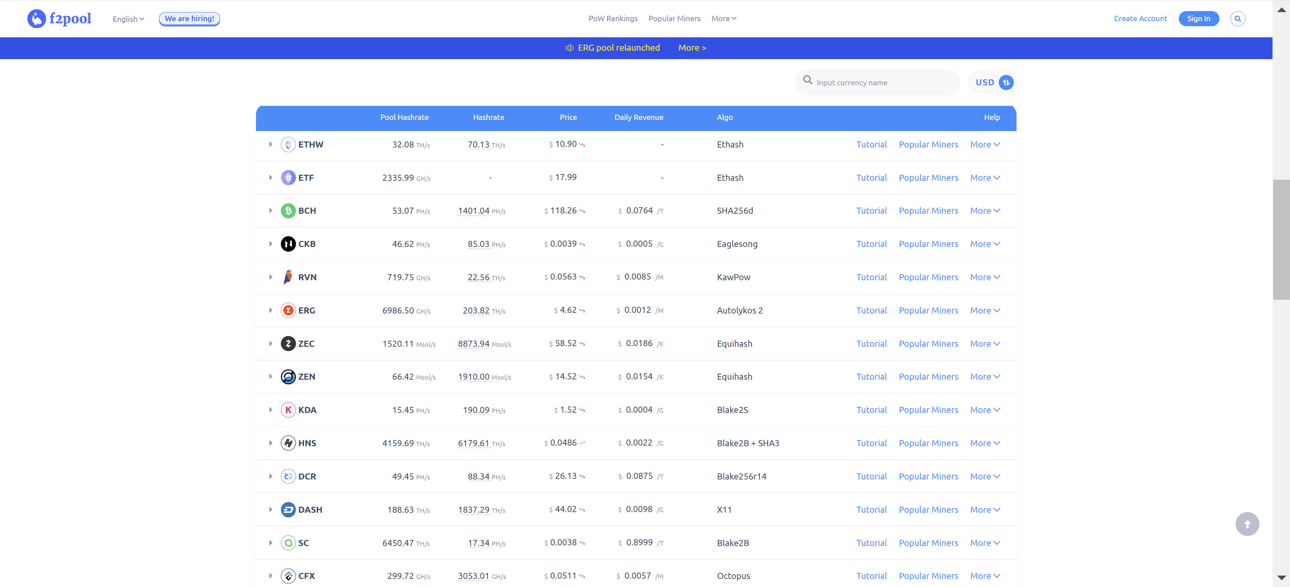Click the BCH coin icon
The width and height of the screenshot is (1290, 587).
288,210
